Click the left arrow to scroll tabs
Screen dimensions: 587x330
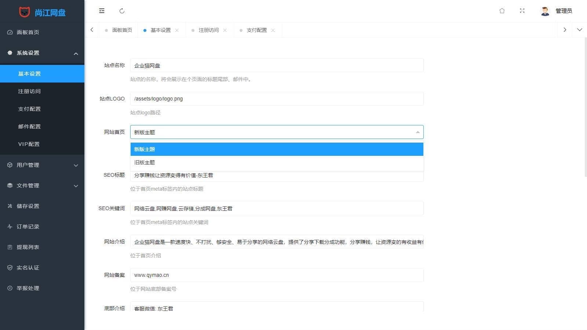coord(91,30)
